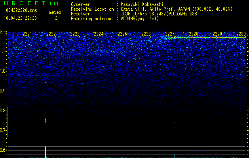Click the 0.9 frequency axis label

pos(3,91)
